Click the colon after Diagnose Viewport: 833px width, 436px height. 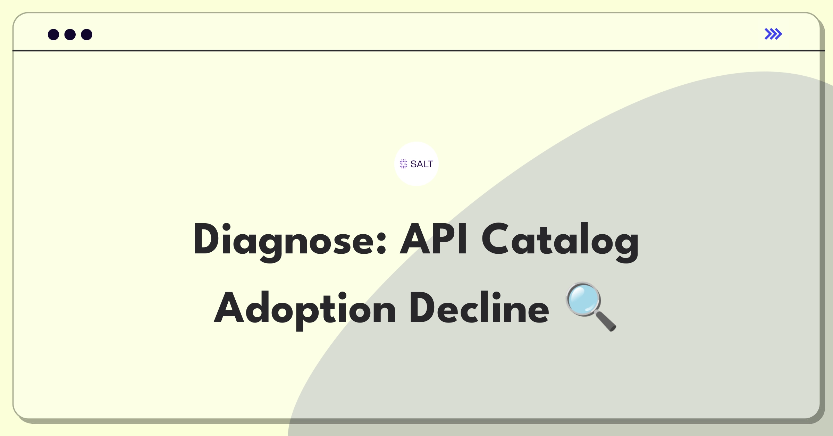point(381,243)
